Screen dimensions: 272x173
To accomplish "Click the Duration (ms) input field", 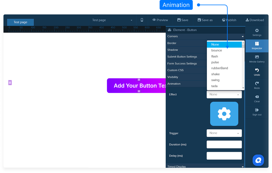I will 224,144.
